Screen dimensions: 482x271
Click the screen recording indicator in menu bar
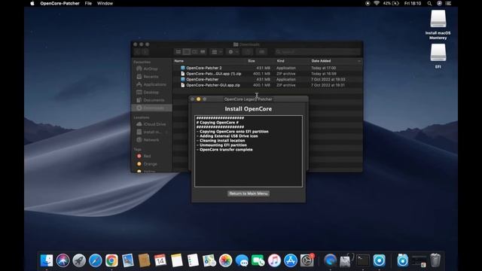pos(368,3)
